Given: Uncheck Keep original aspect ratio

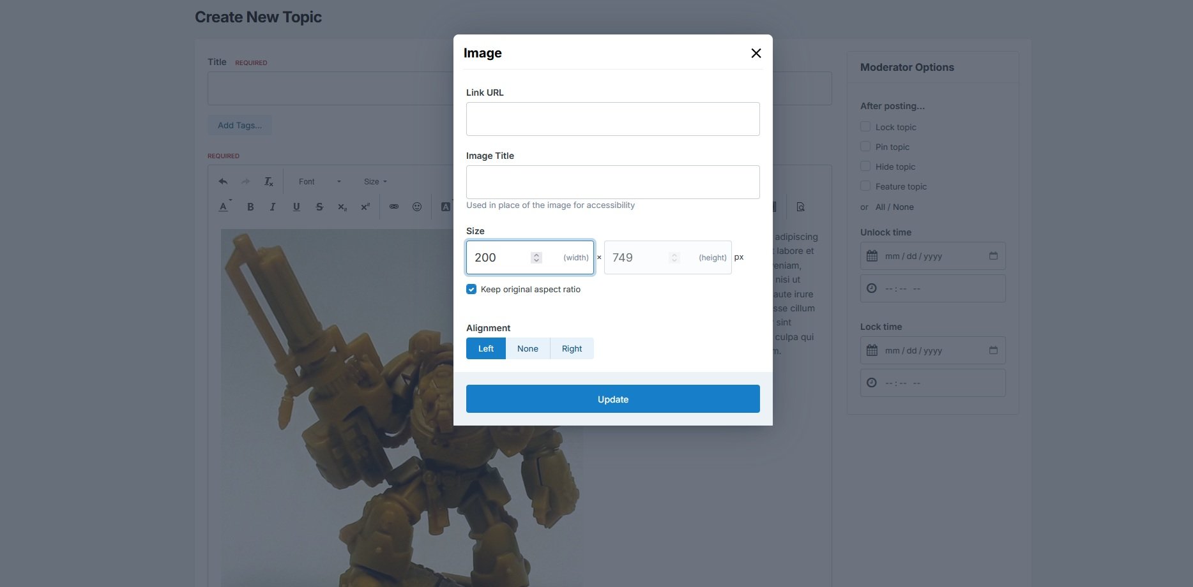Looking at the screenshot, I should tap(471, 289).
